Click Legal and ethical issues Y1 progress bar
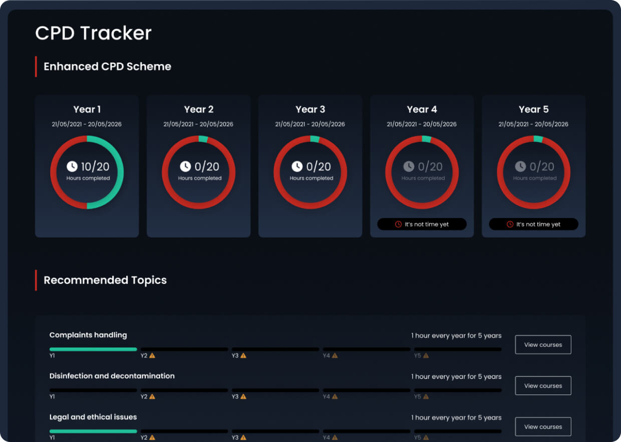Image resolution: width=621 pixels, height=442 pixels. pos(93,431)
